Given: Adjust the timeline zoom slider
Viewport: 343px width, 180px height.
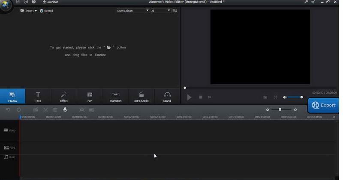Looking at the screenshot, I should click(281, 109).
